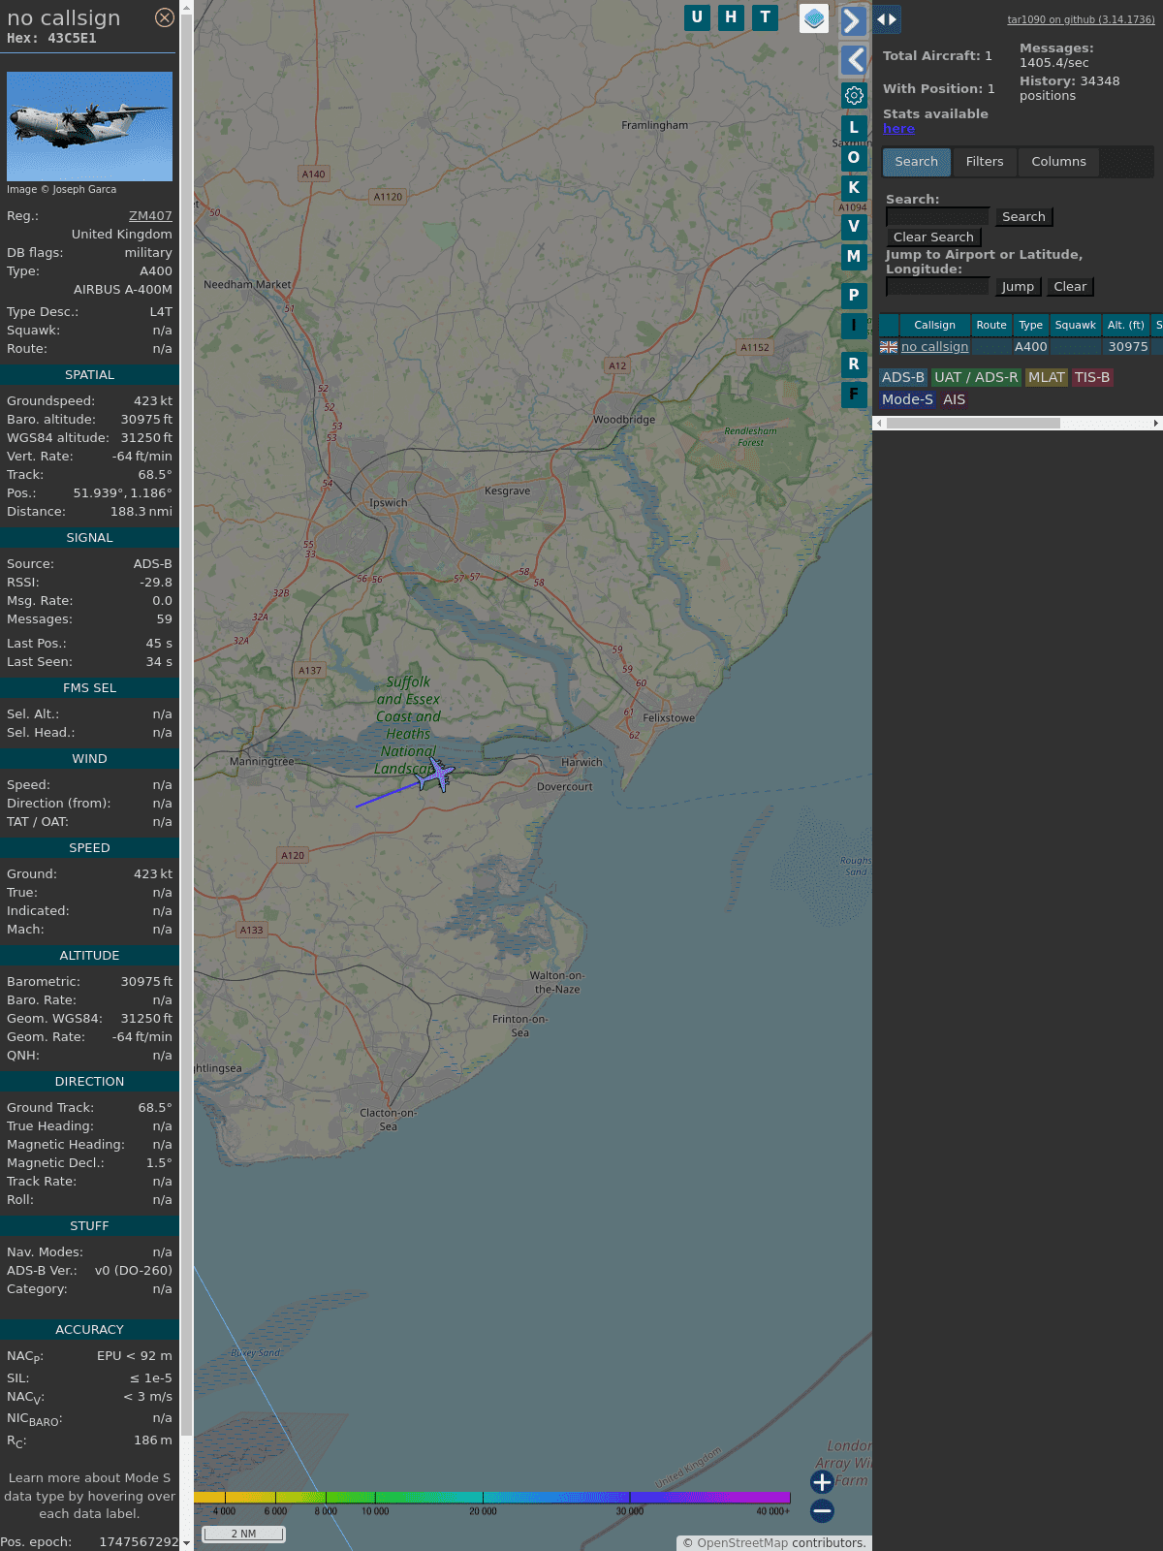The image size is (1163, 1551).
Task: Click the Clear Search button
Action: point(933,237)
